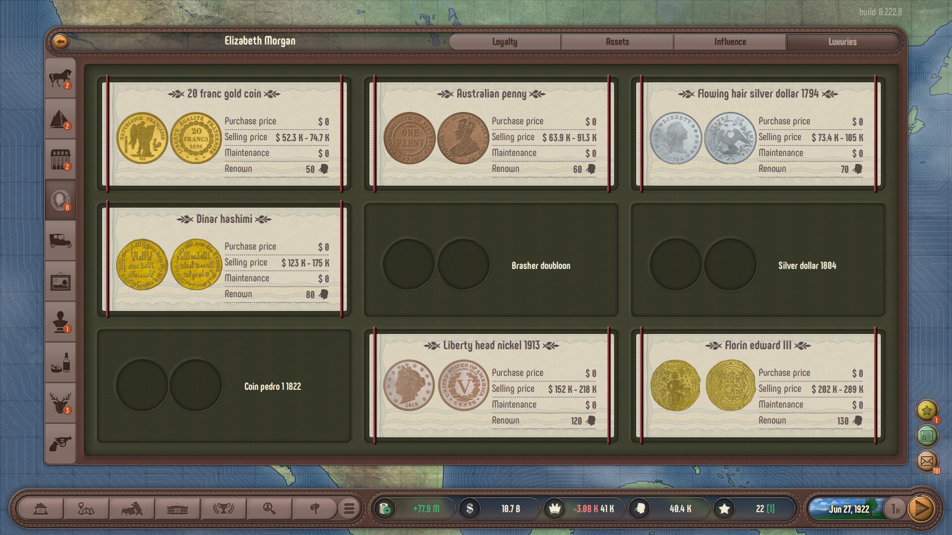Select the yachts category in the sidebar
952x535 pixels.
(60, 119)
